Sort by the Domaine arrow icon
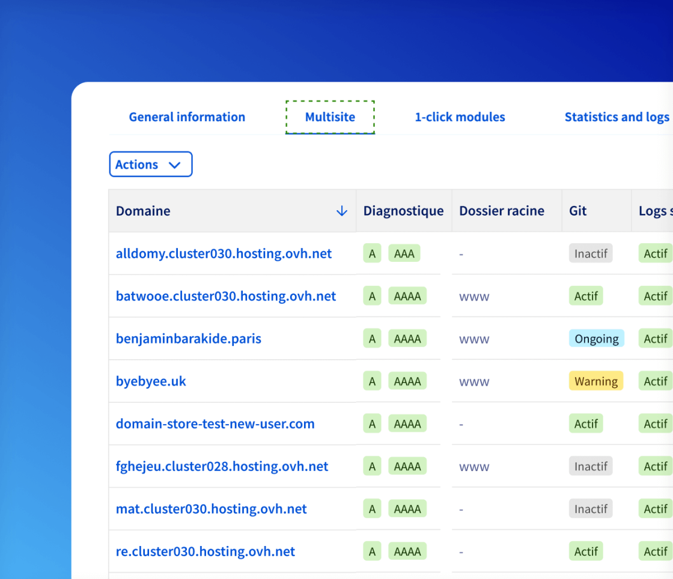The height and width of the screenshot is (579, 673). coord(342,211)
